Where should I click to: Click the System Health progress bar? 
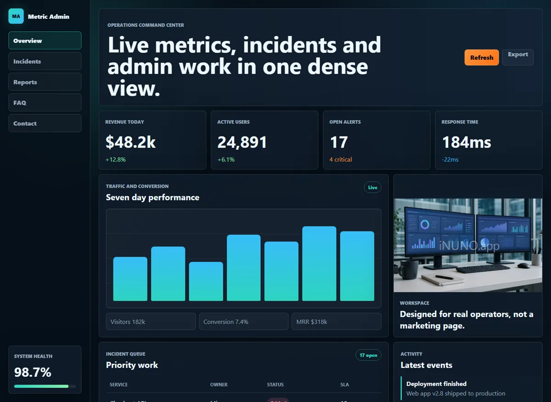coord(45,386)
